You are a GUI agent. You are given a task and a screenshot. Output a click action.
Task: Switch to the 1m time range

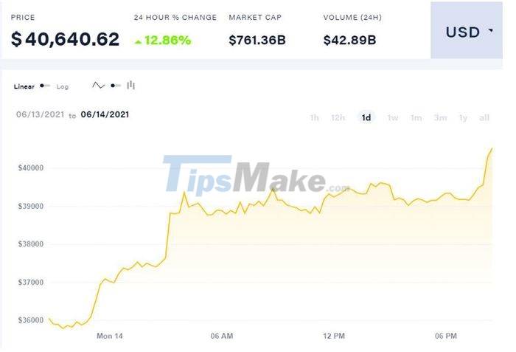click(416, 117)
